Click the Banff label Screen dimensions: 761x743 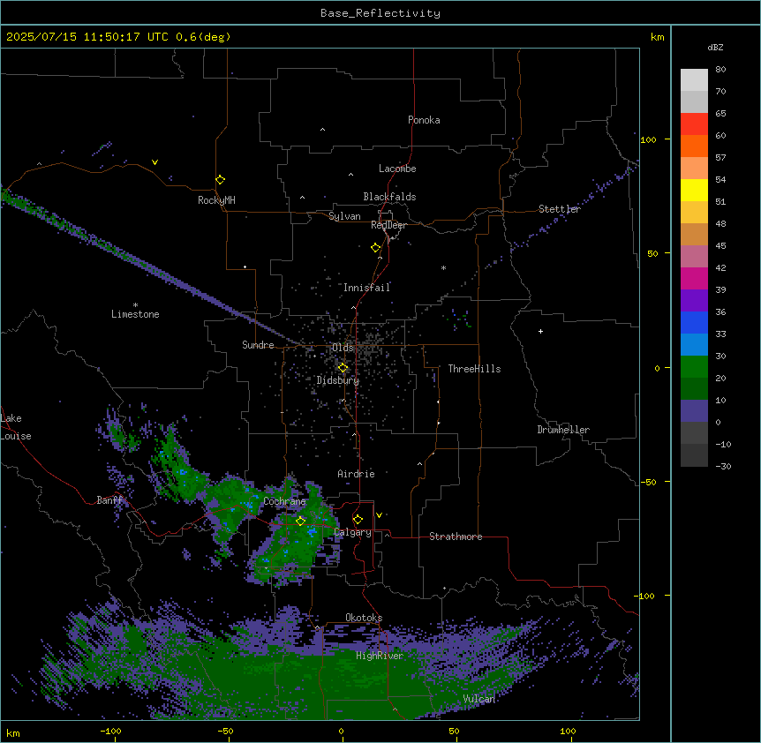[x=109, y=500]
